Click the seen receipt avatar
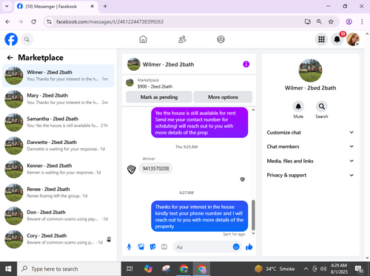Viewport: 370px width, 276px height. 243,179
